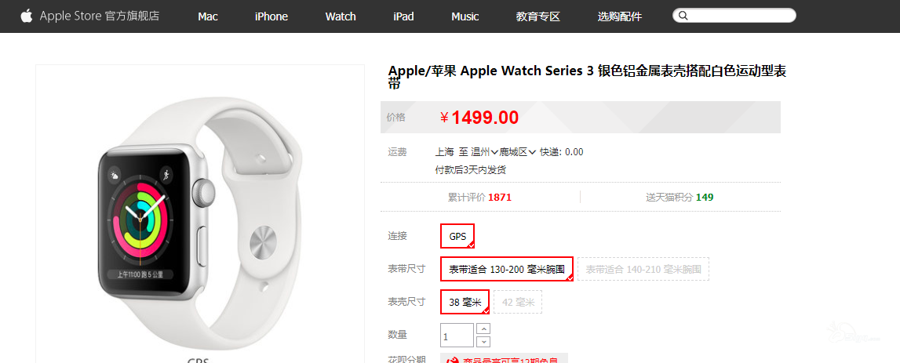Increase quantity with the up arrow
The width and height of the screenshot is (900, 363).
point(484,329)
